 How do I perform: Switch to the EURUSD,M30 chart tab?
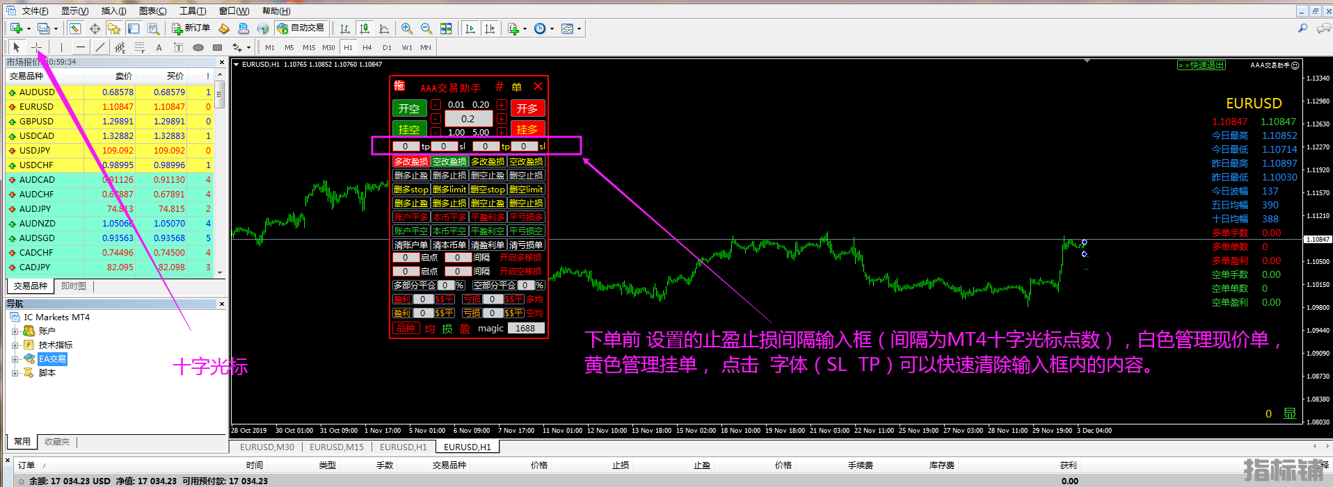[x=266, y=447]
